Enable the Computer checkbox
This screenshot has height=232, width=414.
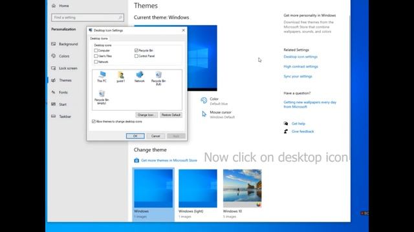tap(96, 50)
